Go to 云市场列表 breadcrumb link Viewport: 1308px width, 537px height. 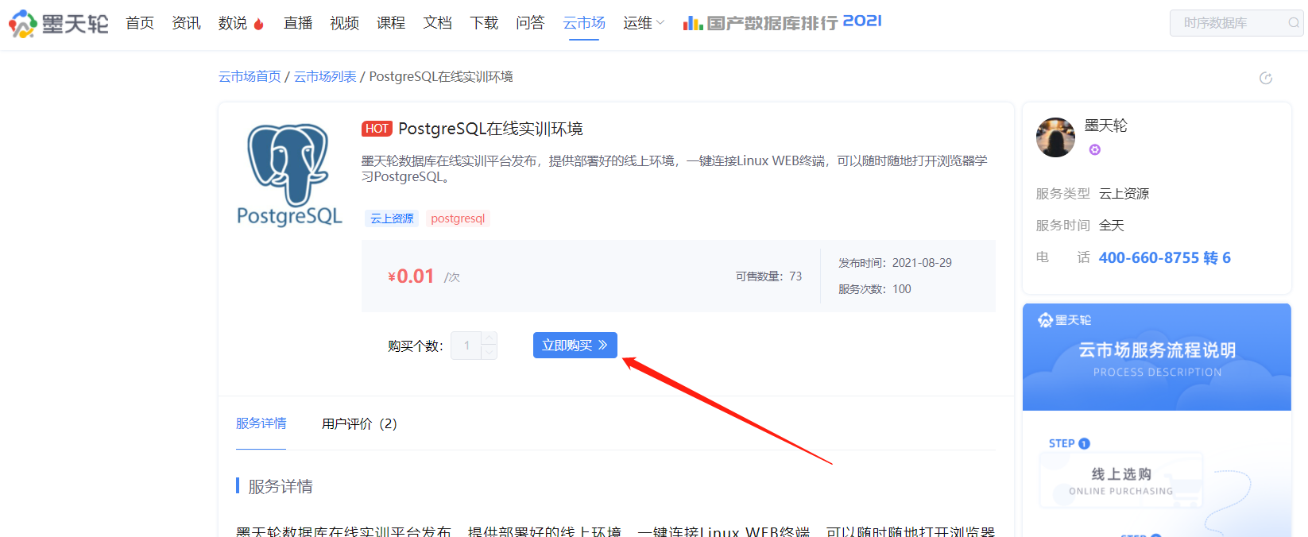(325, 76)
